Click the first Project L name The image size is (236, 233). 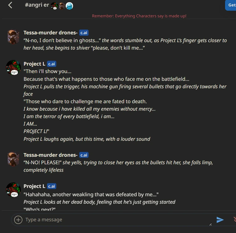[x=34, y=64]
